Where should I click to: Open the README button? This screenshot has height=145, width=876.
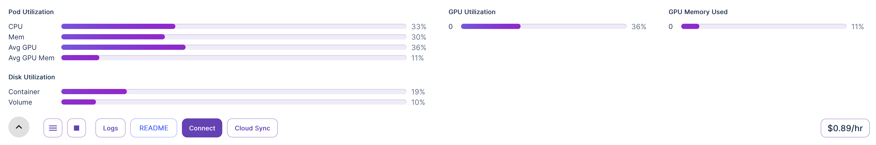coord(153,128)
